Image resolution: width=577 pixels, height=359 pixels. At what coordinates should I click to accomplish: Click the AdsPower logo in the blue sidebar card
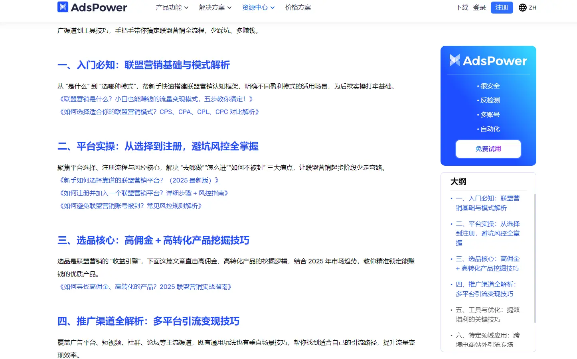(x=488, y=61)
